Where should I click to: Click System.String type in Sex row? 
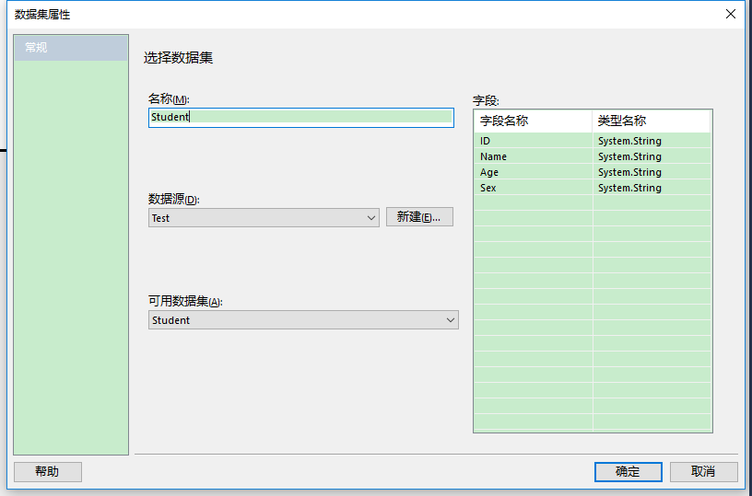click(x=629, y=188)
